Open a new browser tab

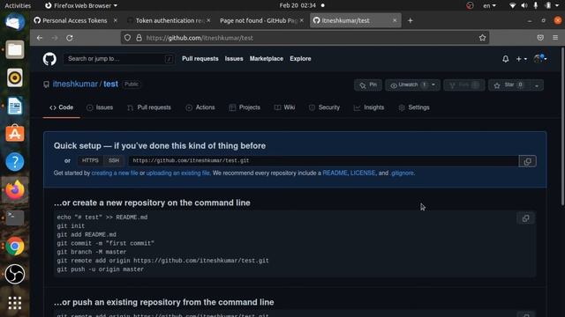(x=410, y=20)
